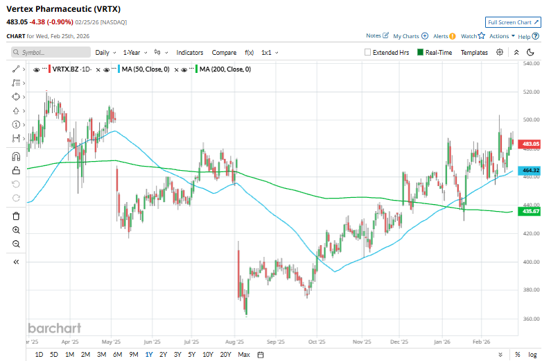The image size is (542, 361).
Task: Hide the MA 50 indicator
Action: [106, 69]
